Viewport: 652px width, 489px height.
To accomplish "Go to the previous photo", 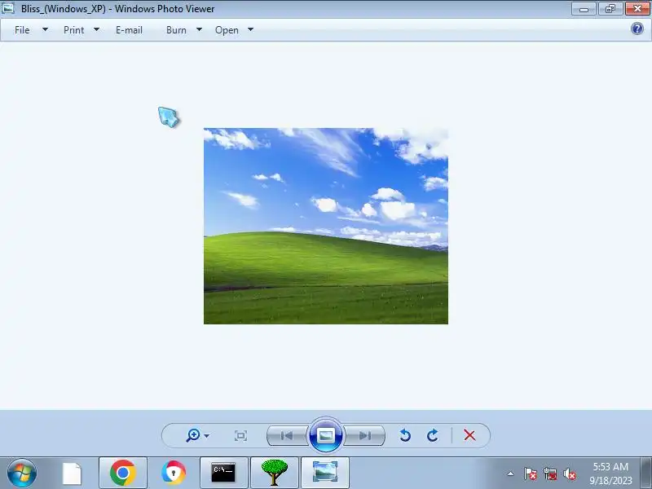I will click(x=287, y=435).
